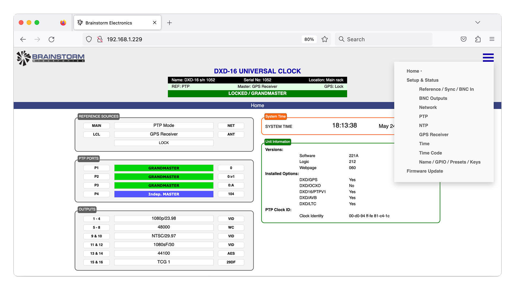515x290 pixels.
Task: Open Reference / Sync / BNC In page
Action: 446,89
